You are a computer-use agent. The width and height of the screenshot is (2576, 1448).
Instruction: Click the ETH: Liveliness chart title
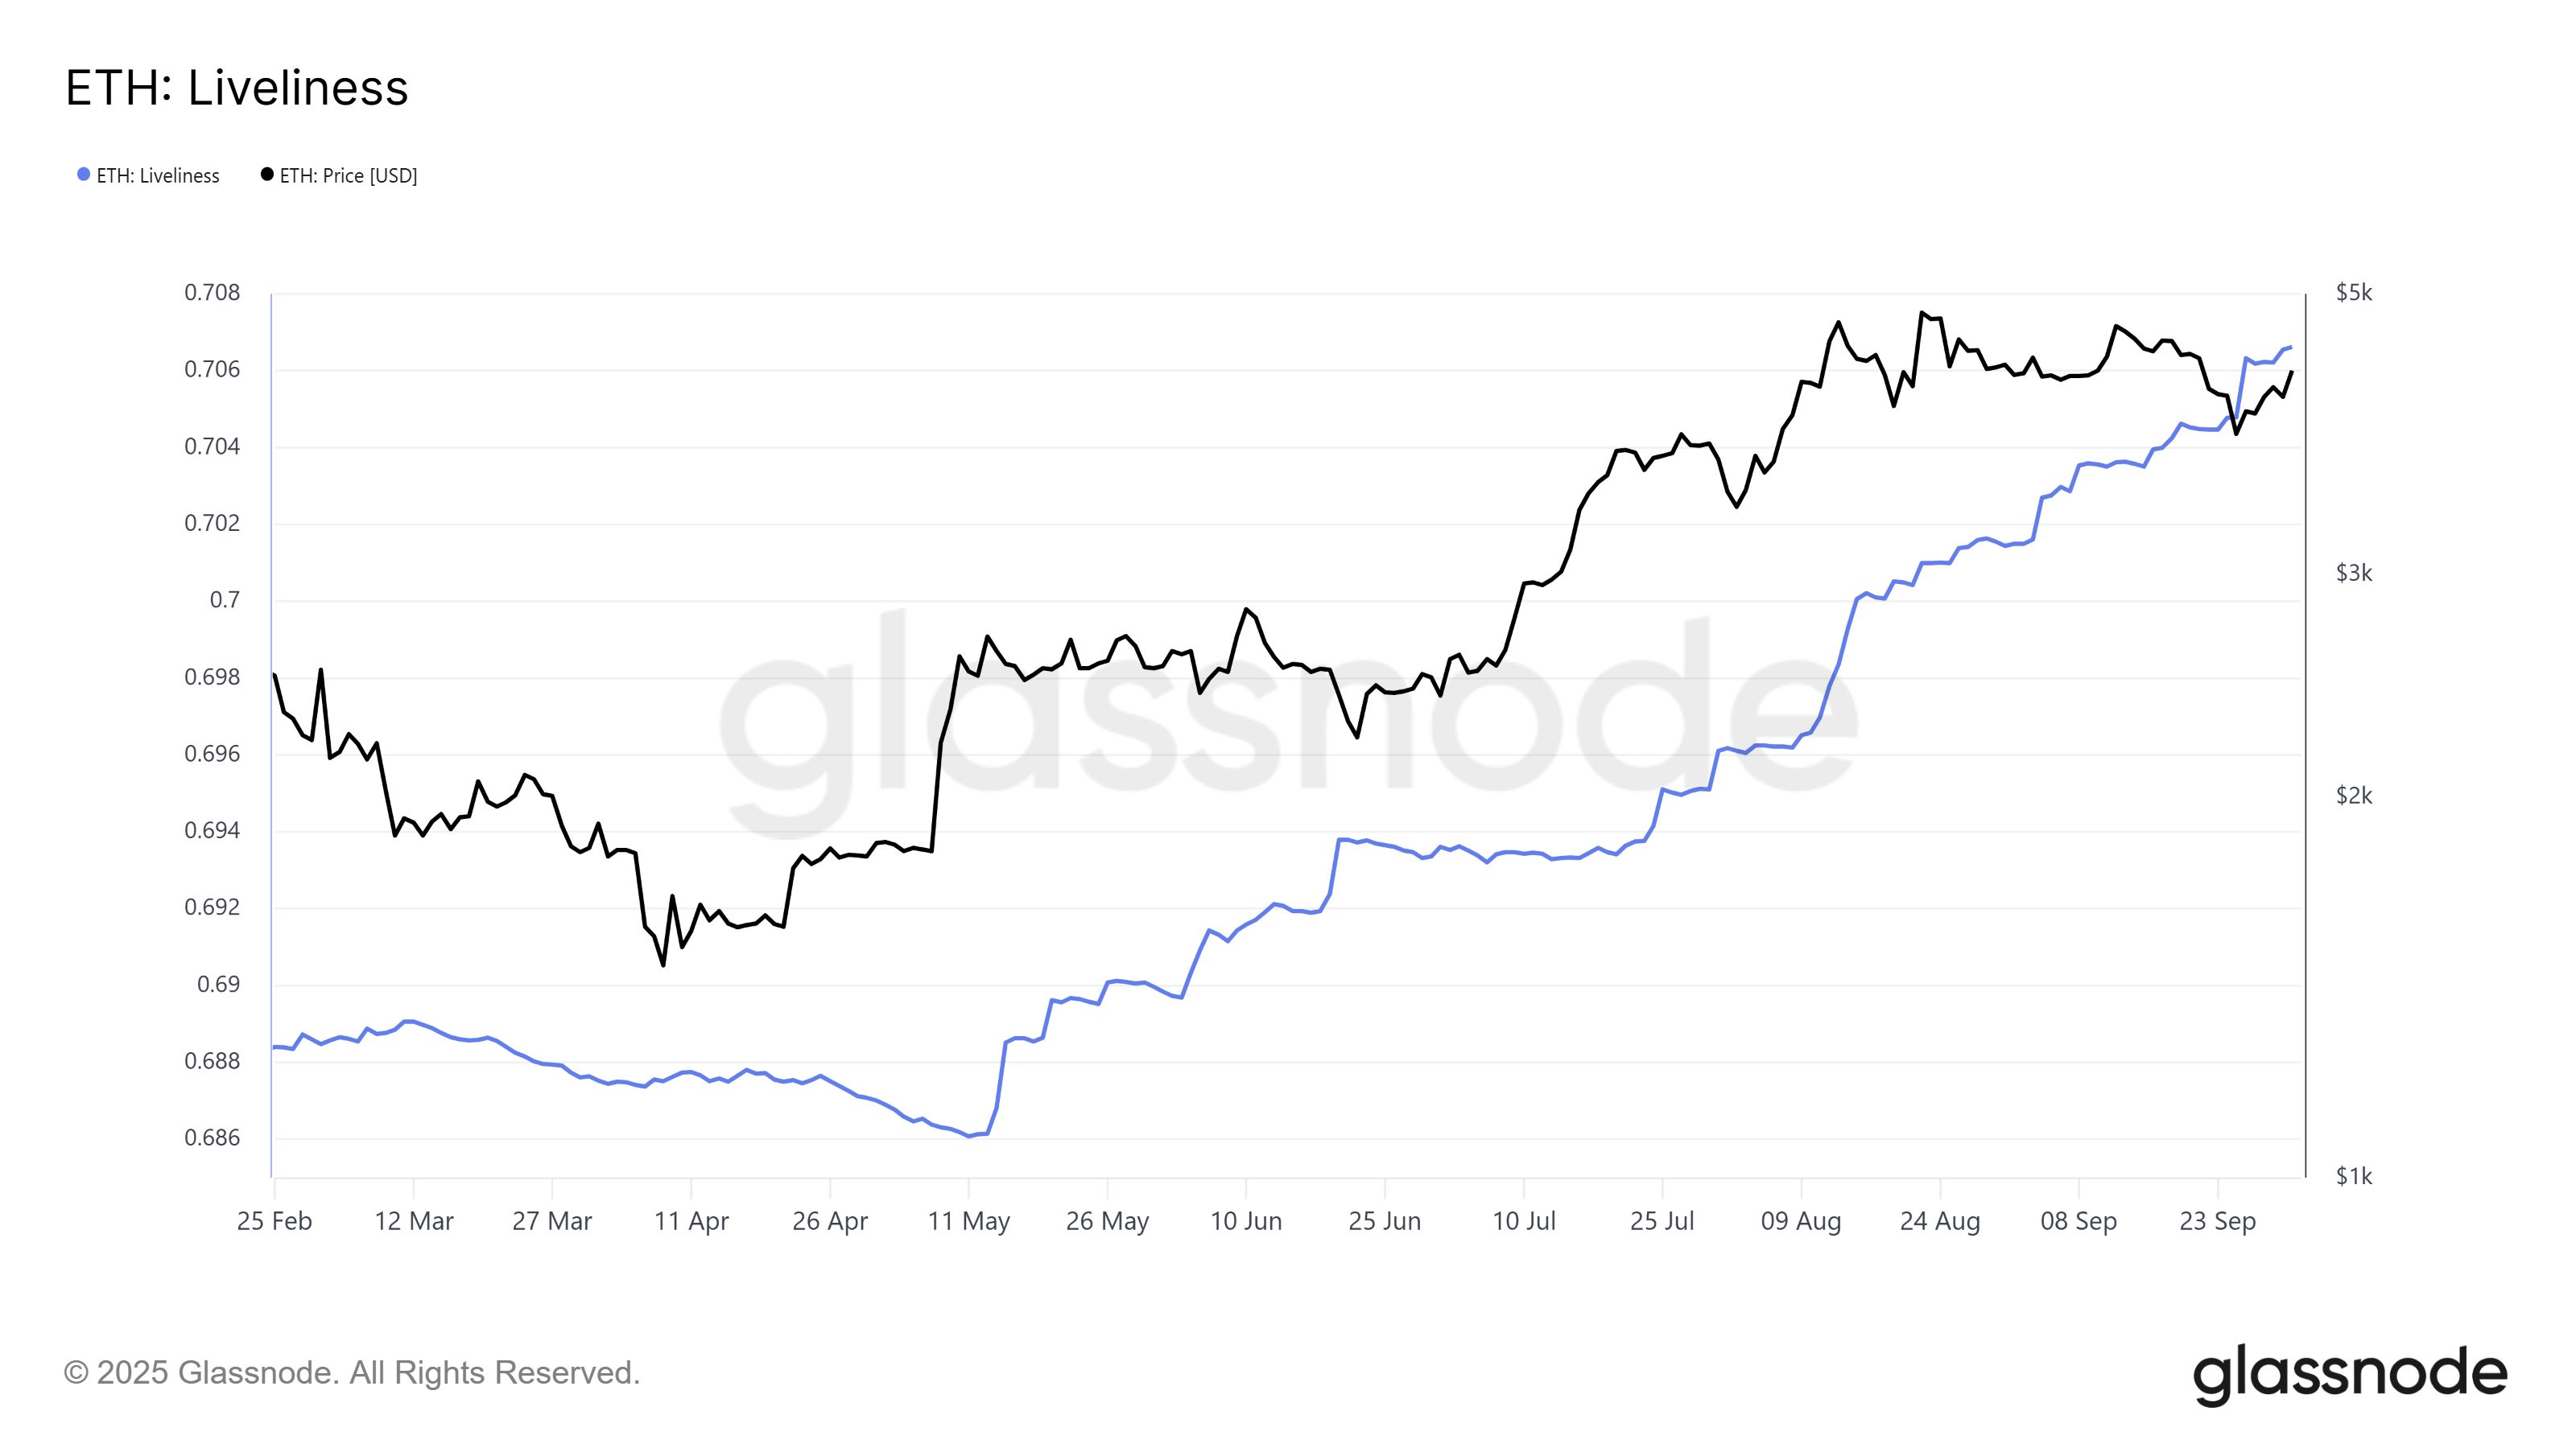237,88
